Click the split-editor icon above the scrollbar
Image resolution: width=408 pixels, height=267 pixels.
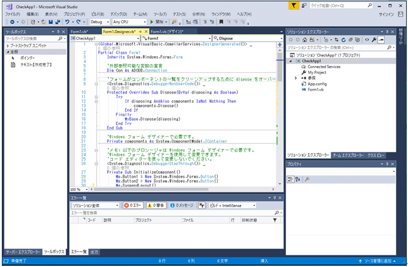[x=280, y=45]
